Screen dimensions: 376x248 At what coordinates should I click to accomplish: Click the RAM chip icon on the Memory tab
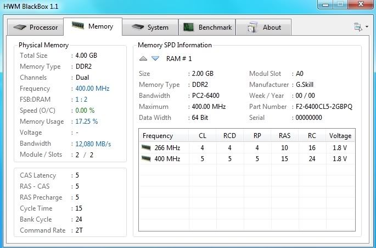point(78,25)
